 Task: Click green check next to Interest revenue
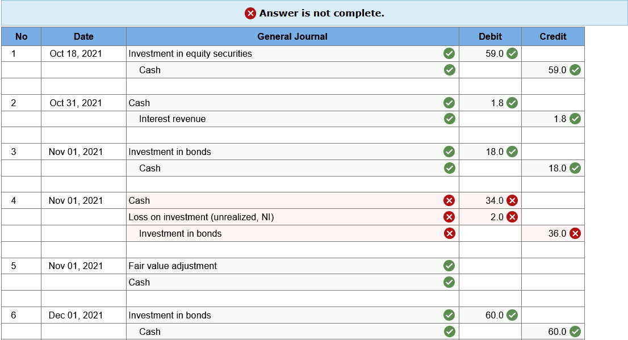click(x=449, y=119)
